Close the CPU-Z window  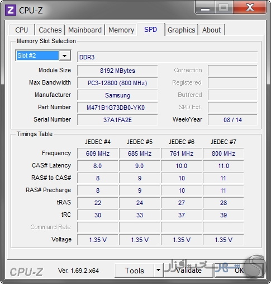250,7
